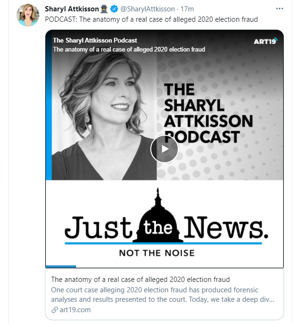The width and height of the screenshot is (295, 324).
Task: Click the blue verified badge
Action: [114, 9]
